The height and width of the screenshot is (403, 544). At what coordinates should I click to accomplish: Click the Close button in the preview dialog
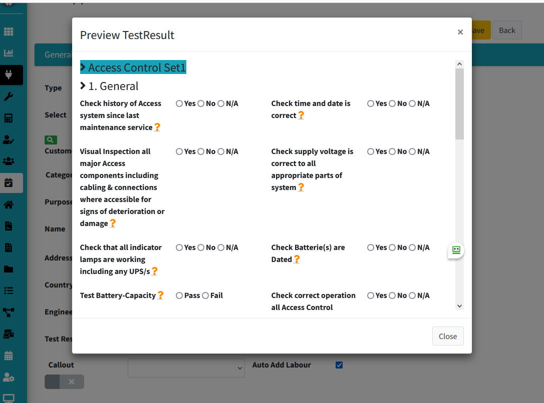click(x=448, y=336)
